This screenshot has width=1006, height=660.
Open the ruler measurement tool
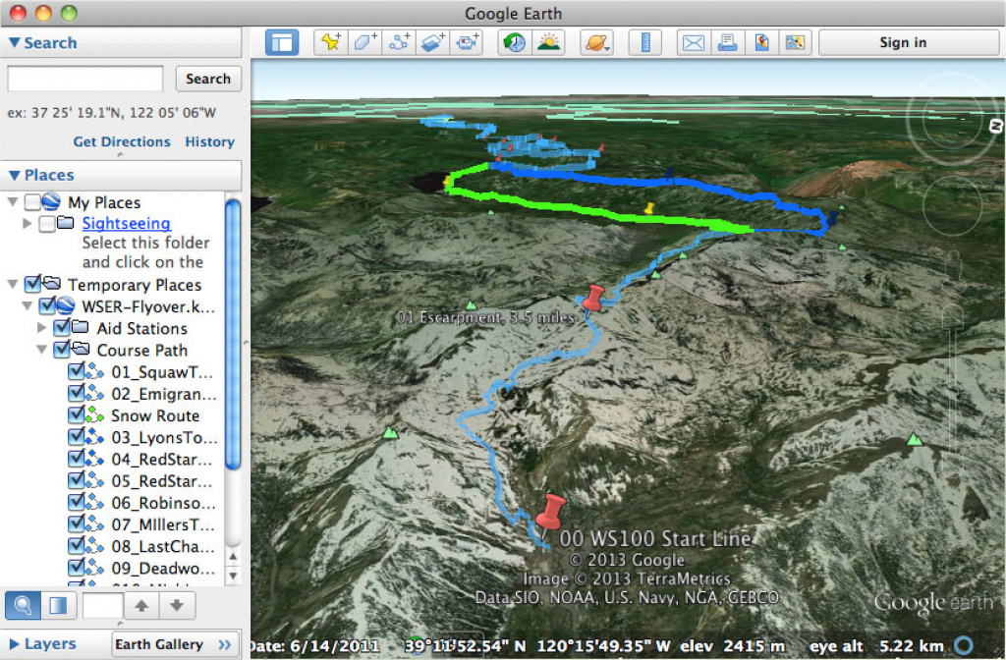645,42
